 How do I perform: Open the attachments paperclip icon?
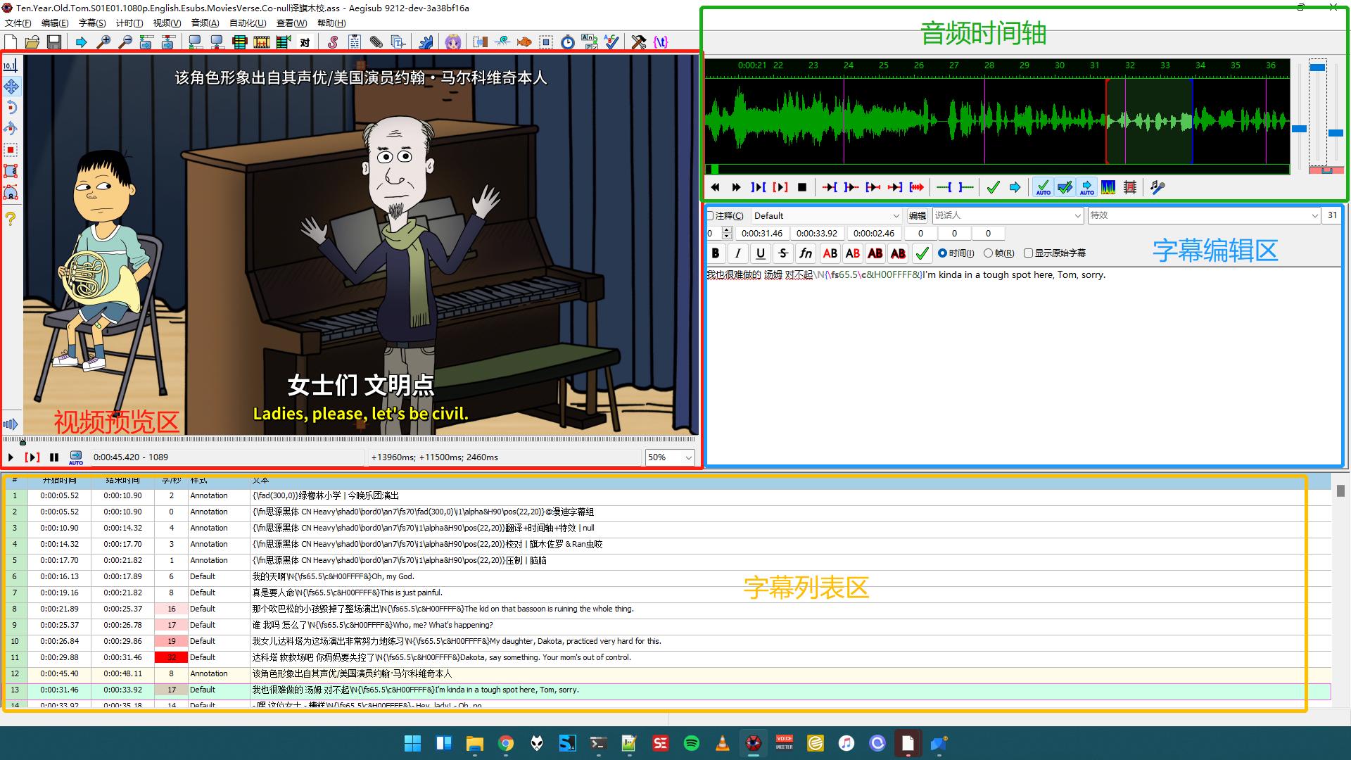[376, 42]
